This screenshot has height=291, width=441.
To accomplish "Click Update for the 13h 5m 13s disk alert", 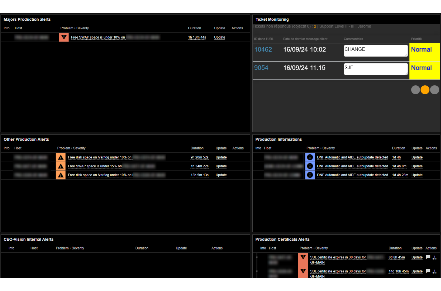I will (x=221, y=175).
